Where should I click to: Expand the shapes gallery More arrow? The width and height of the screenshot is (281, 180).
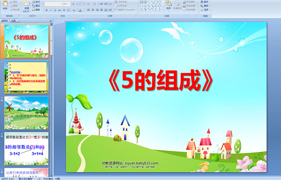tap(163, 9)
